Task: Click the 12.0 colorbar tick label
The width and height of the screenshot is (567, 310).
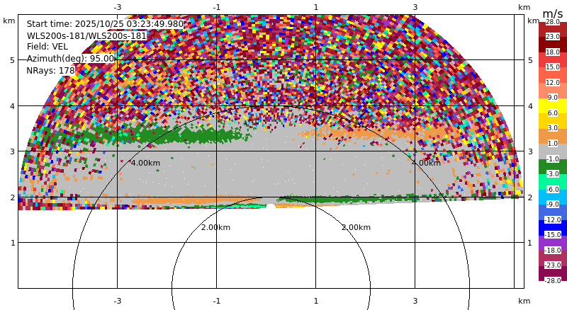Action: 553,83
